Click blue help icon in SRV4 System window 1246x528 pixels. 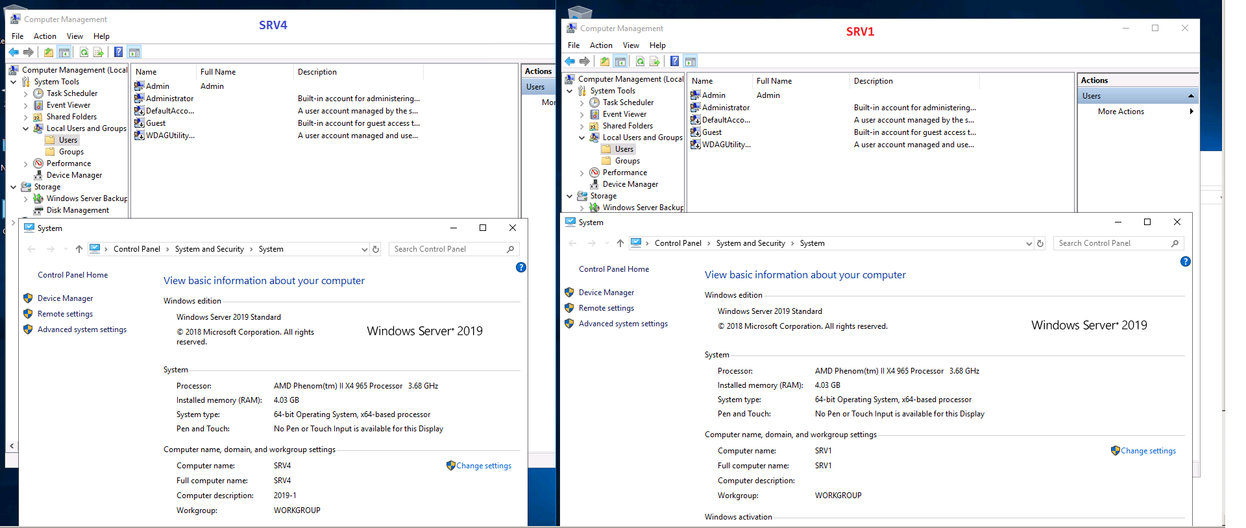click(520, 267)
